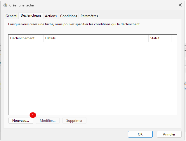Switch to the Général tab
The image size is (186, 141).
tap(11, 16)
